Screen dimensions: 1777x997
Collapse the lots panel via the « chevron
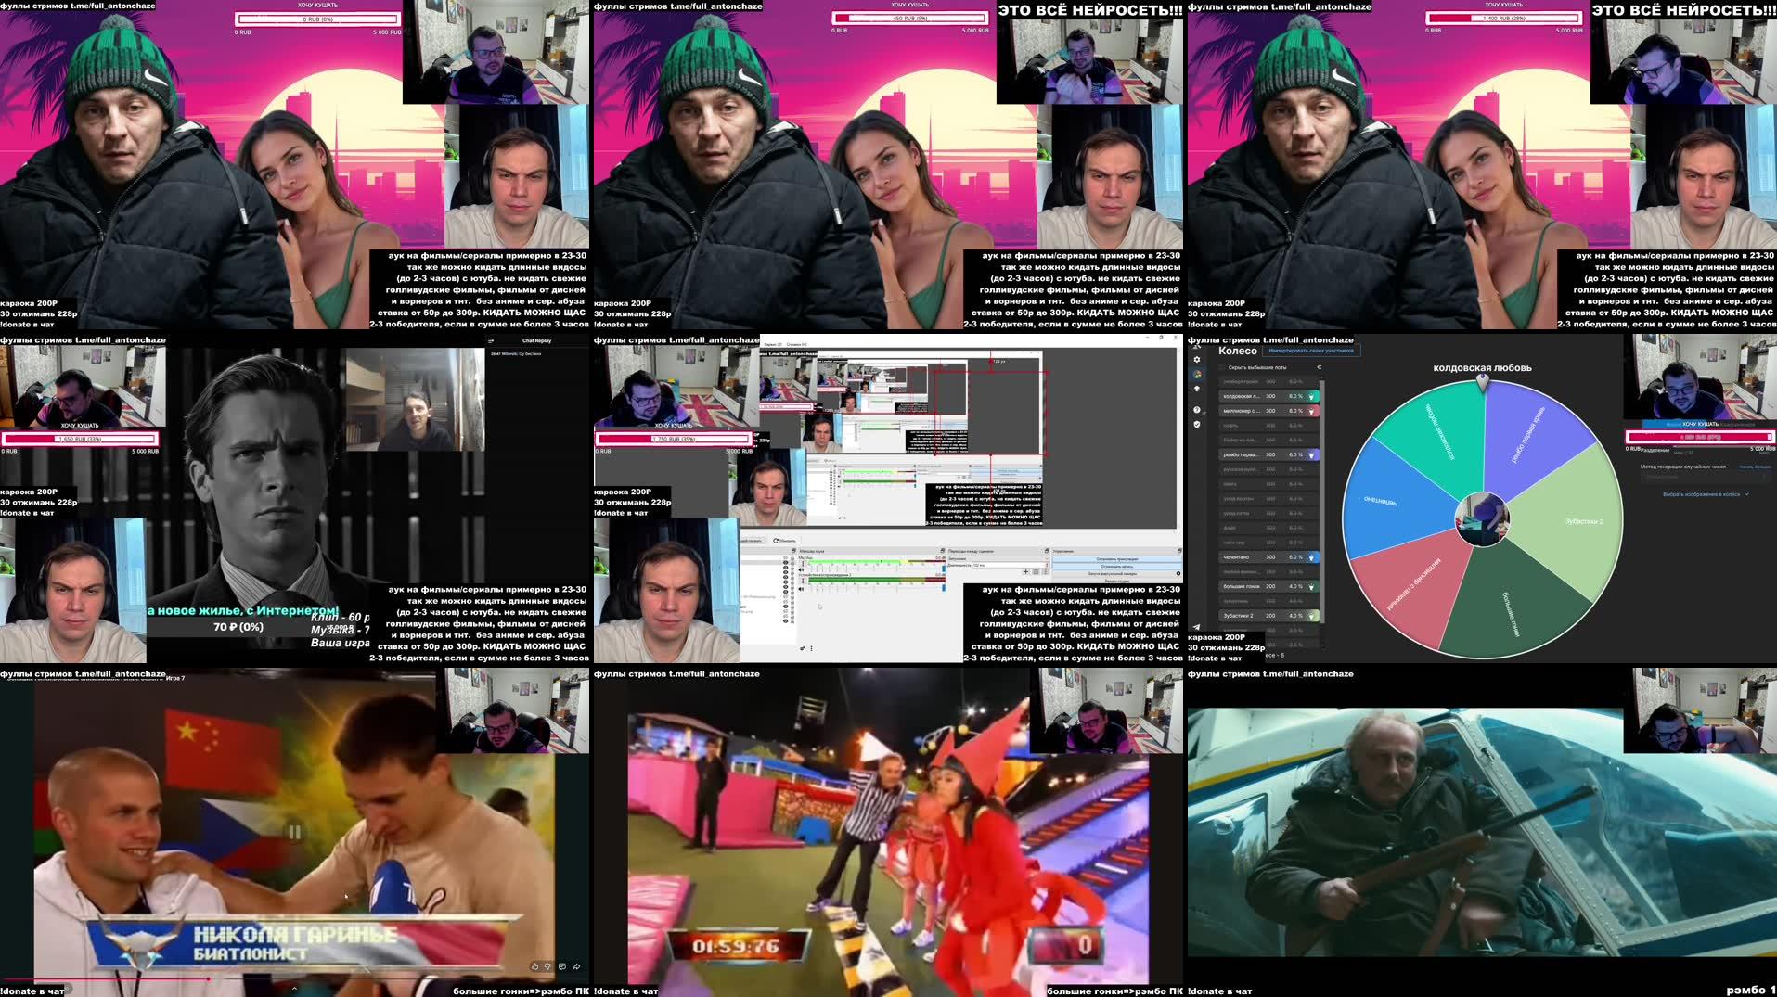[x=1320, y=367]
